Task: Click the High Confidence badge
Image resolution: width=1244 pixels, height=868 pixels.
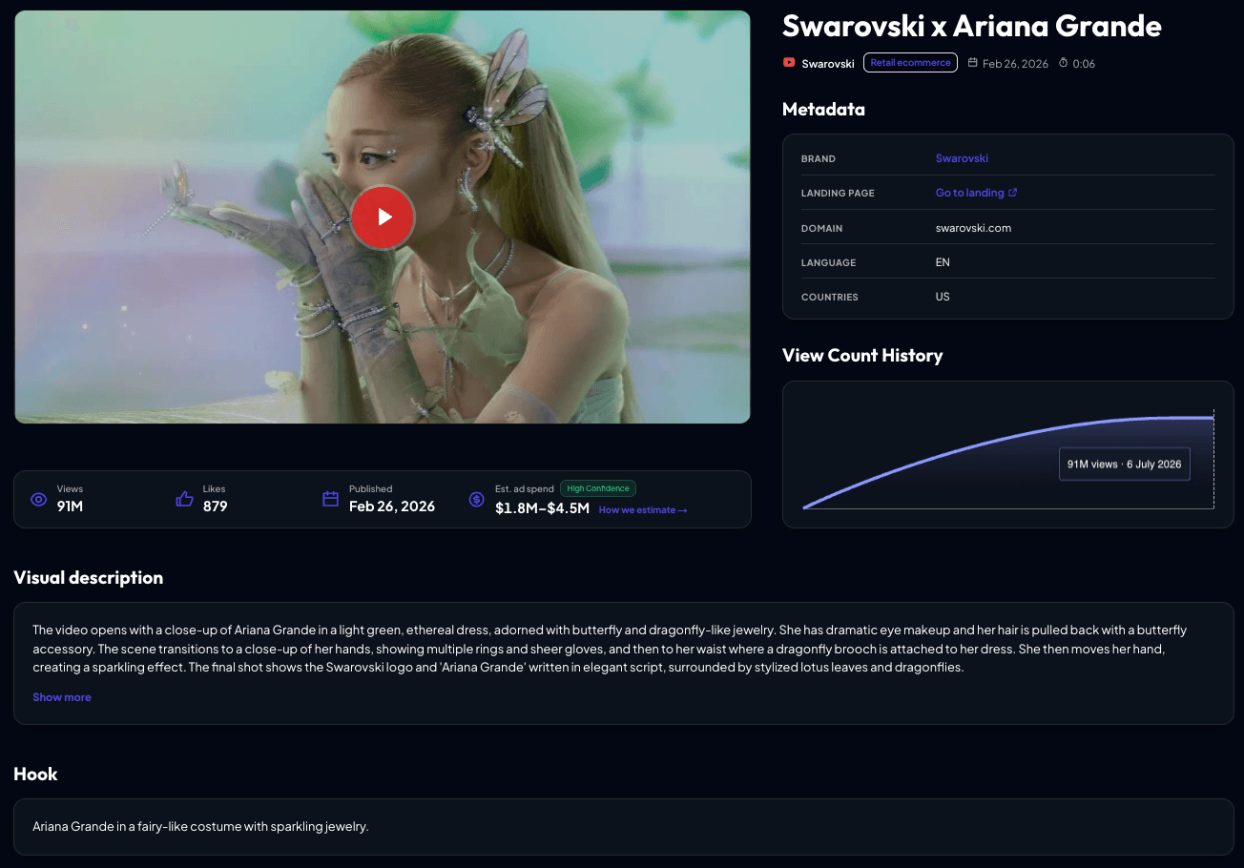Action: point(598,488)
